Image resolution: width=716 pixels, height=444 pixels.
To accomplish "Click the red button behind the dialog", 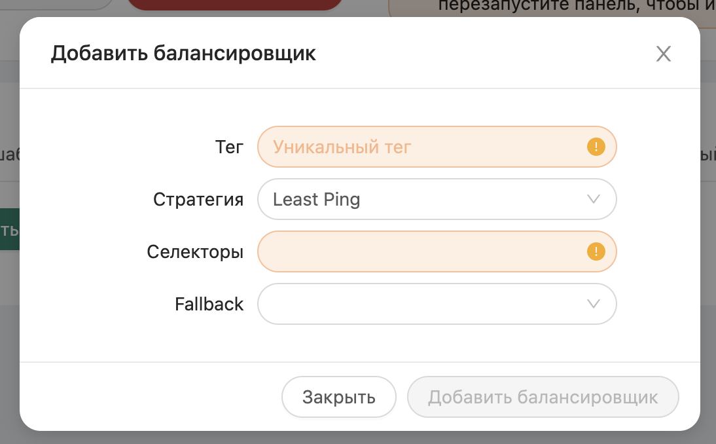I will [235, 5].
